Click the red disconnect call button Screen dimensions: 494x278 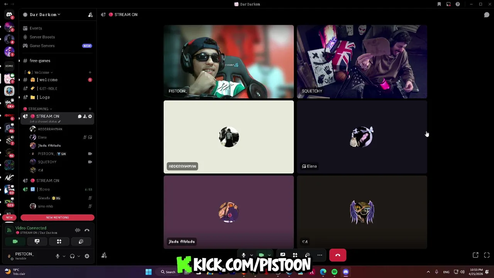point(338,255)
